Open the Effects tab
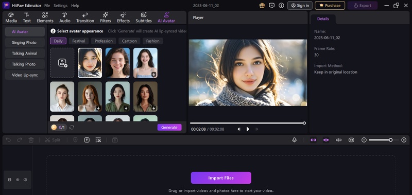Screen dimensions: 412x195 click(123, 17)
